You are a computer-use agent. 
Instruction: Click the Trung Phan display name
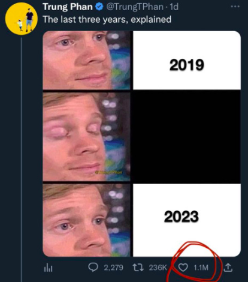pyautogui.click(x=68, y=7)
